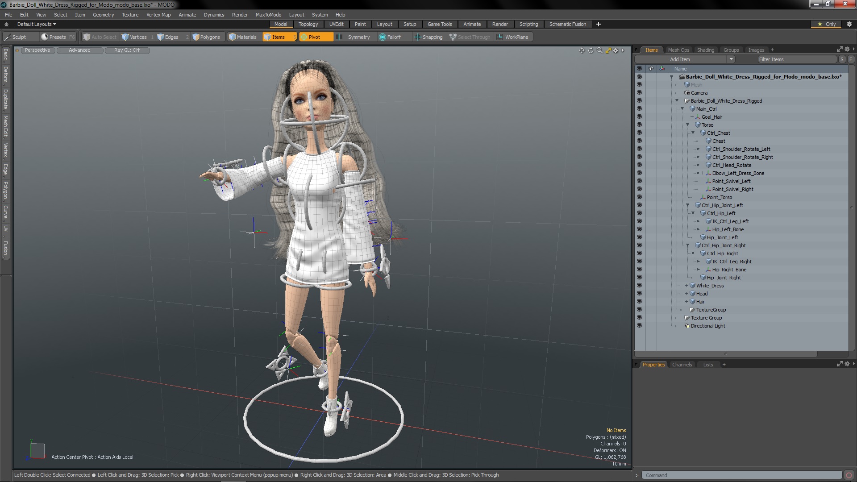857x482 pixels.
Task: Hide the Goal_Hair item
Action: pyautogui.click(x=639, y=117)
